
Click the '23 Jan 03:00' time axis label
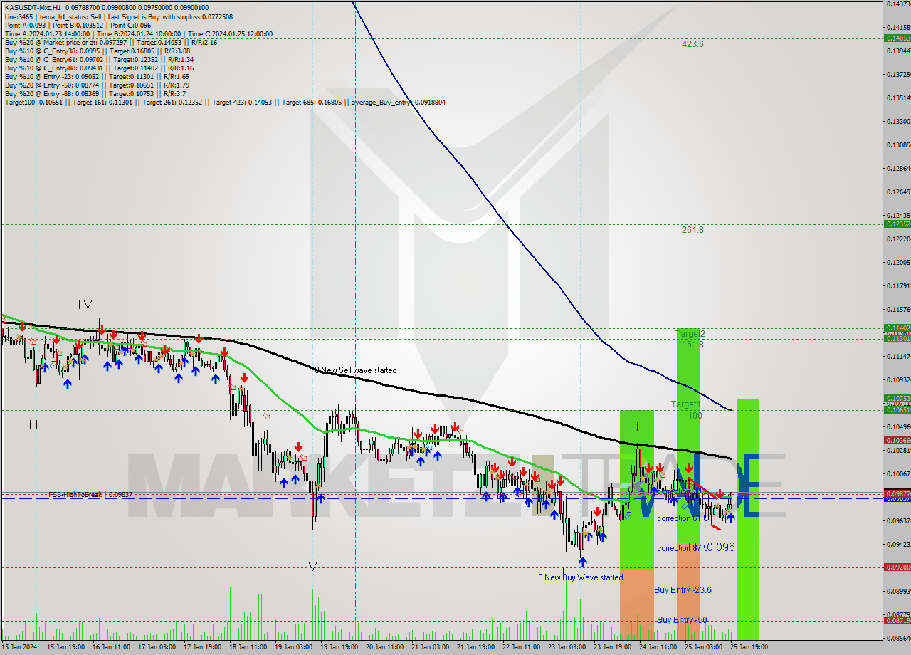point(567,647)
